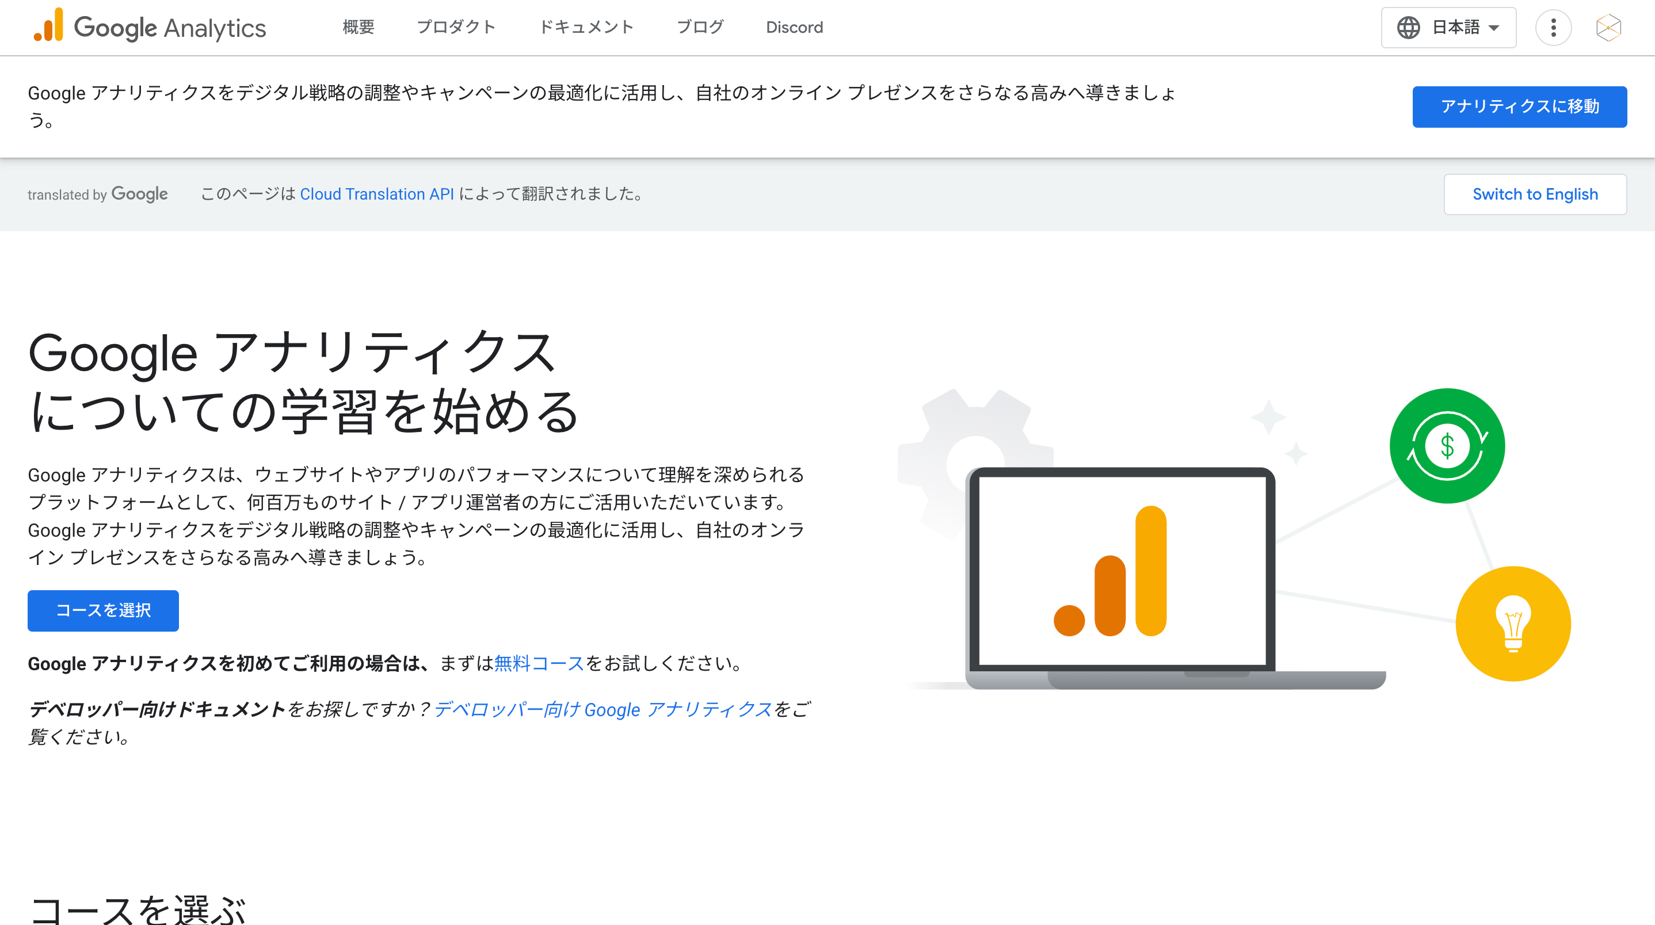This screenshot has width=1655, height=925.
Task: Open デベロッパー向け Google アナリティクス link
Action: point(603,710)
